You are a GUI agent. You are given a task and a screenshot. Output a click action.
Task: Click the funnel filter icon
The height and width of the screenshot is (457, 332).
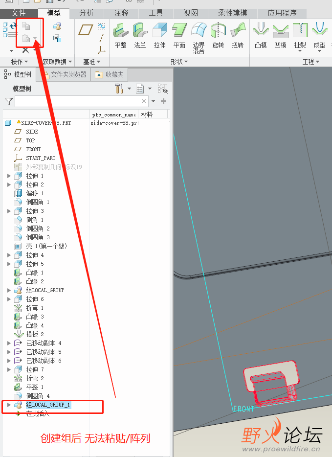click(x=9, y=101)
